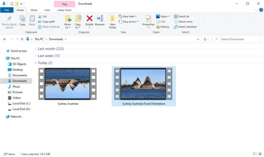Click the red Delete icon
264x157 pixels.
(89, 18)
